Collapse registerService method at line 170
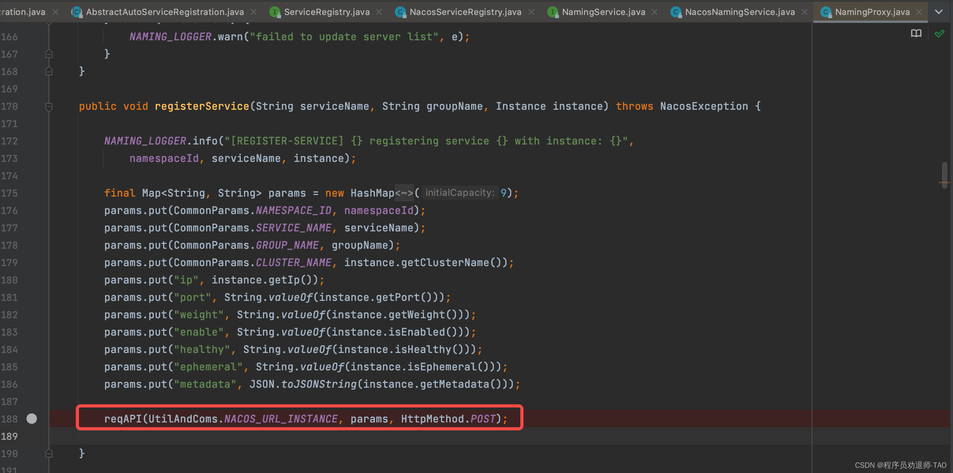 click(49, 107)
